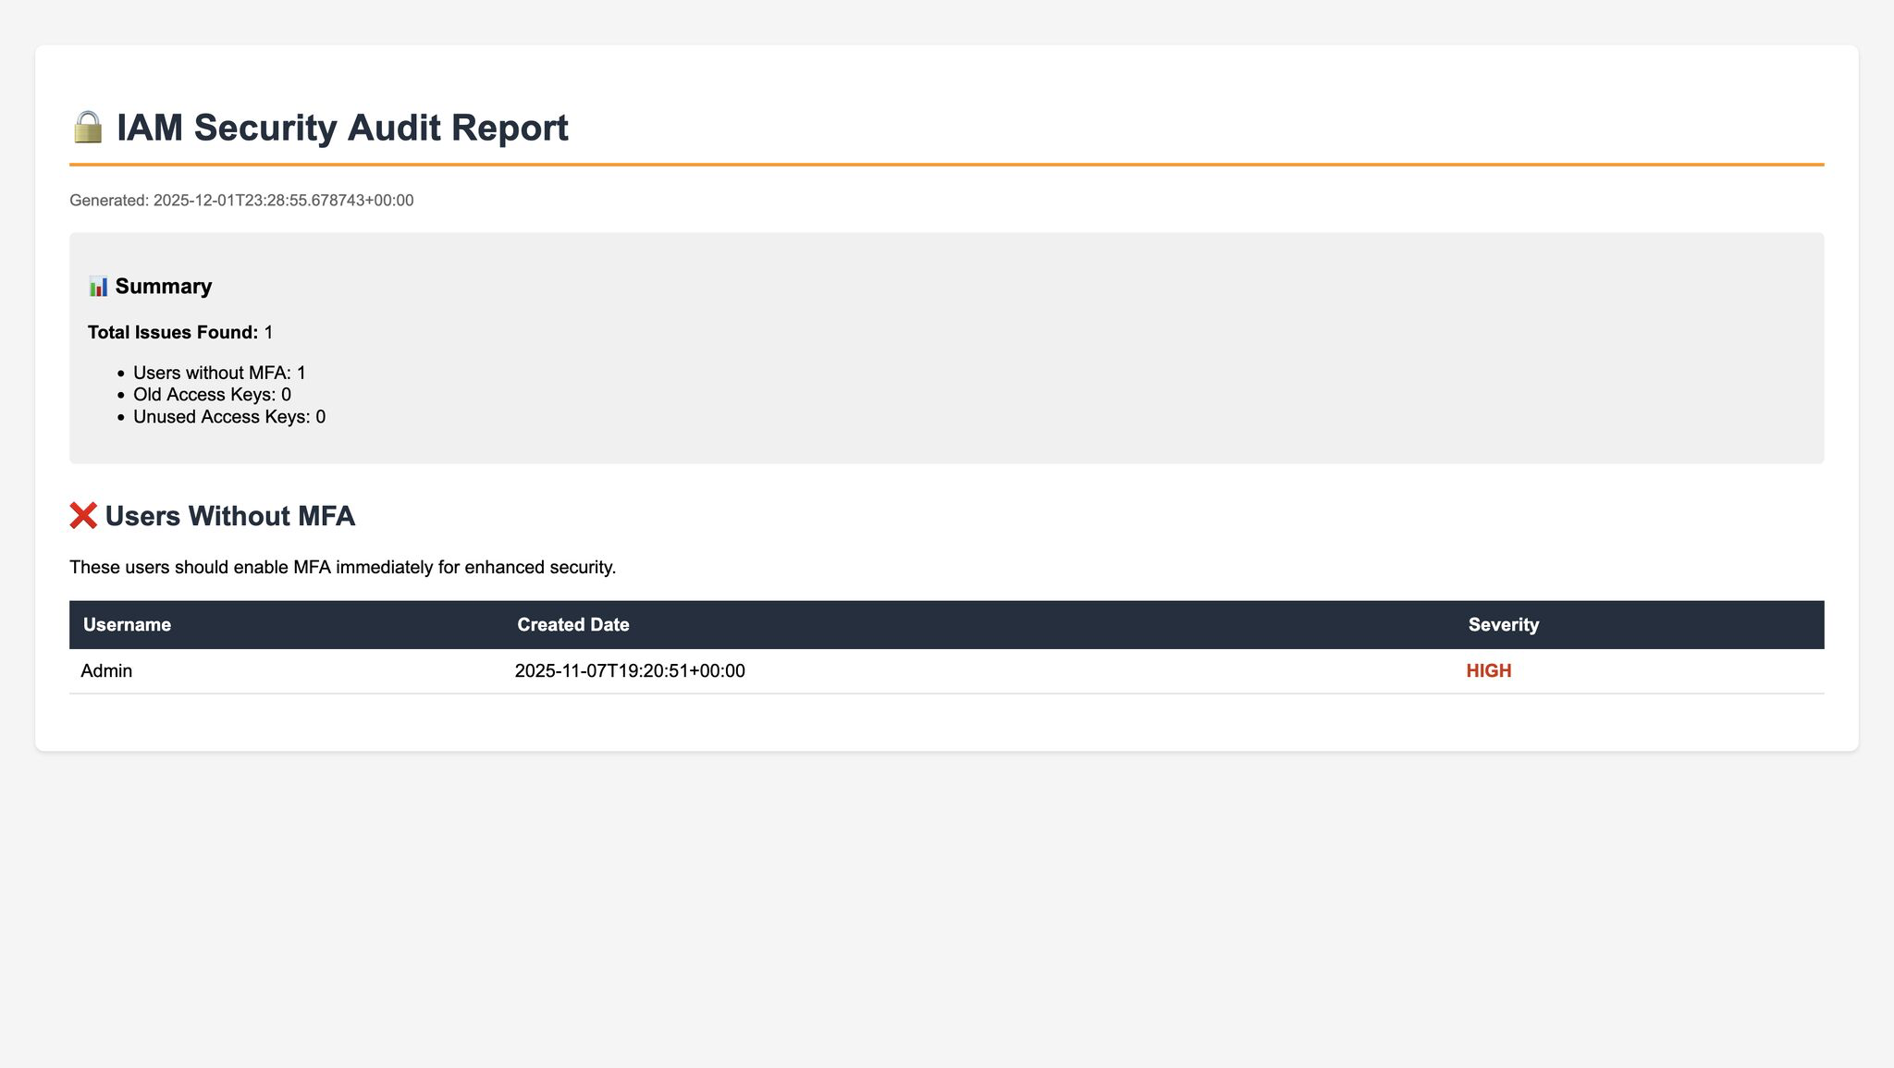Select the padlock emoji before IAM heading text

89,127
